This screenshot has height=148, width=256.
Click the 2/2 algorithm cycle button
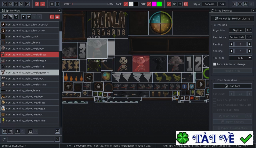[249, 30]
